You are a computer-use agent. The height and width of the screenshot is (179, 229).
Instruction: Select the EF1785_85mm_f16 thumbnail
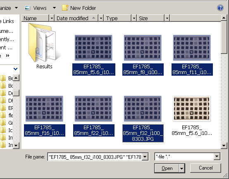44,109
